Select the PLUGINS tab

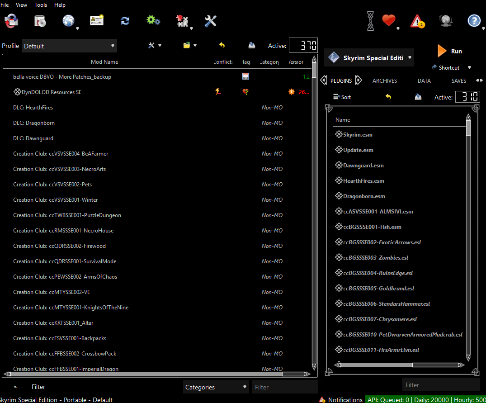(x=341, y=81)
